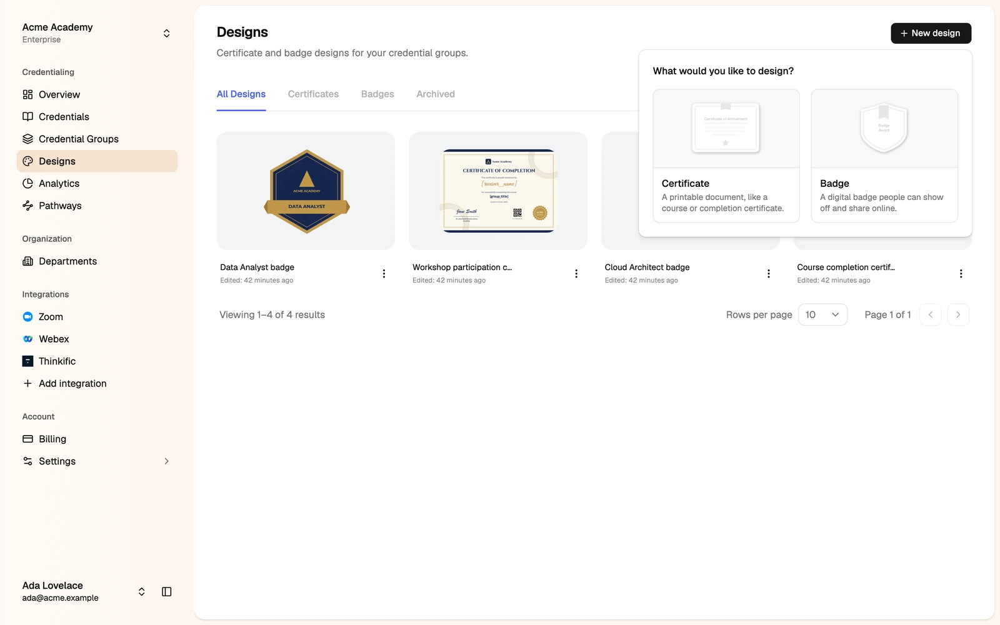Viewport: 1000px width, 625px height.
Task: Click the Zoom integration icon
Action: pos(27,317)
